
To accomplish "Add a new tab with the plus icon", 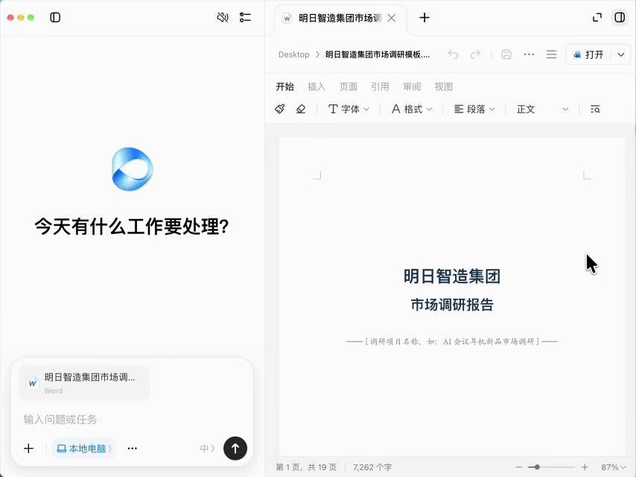I will click(424, 18).
